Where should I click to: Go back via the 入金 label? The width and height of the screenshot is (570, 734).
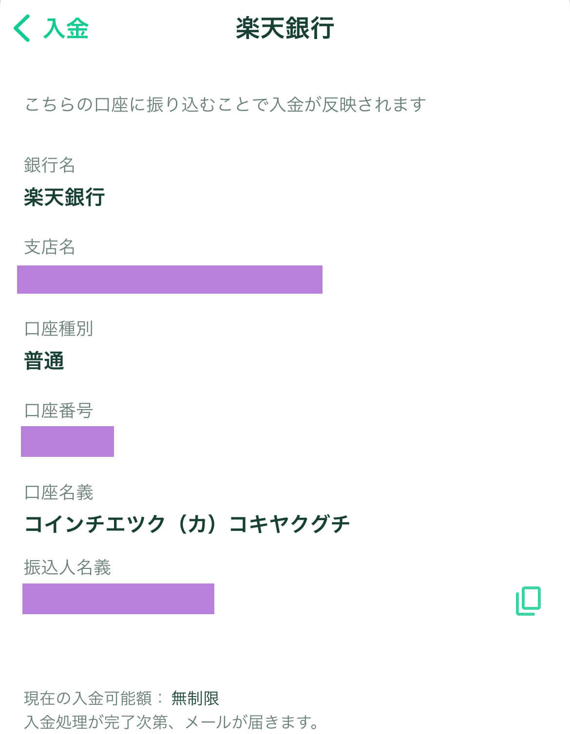(66, 28)
